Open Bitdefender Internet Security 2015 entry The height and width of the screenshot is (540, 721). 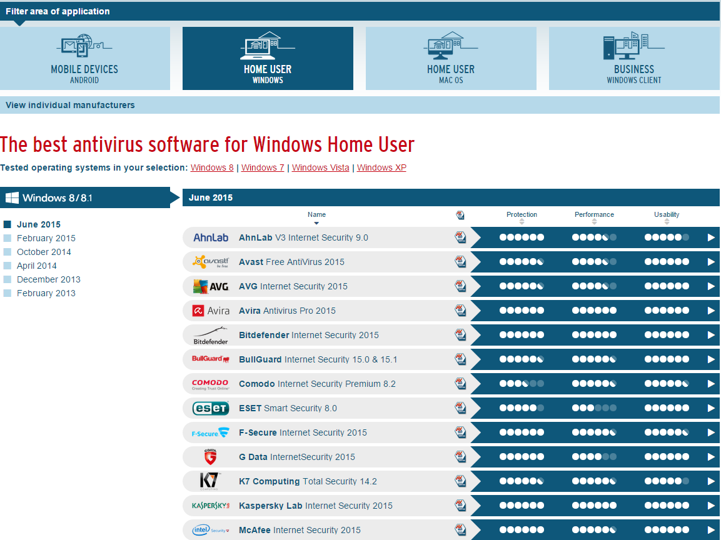tap(309, 335)
